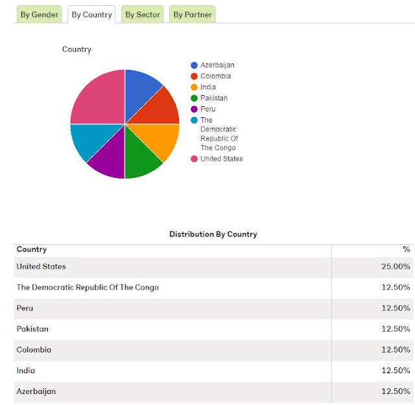Select the green Pakistan pie slice
The image size is (415, 405).
point(139,157)
